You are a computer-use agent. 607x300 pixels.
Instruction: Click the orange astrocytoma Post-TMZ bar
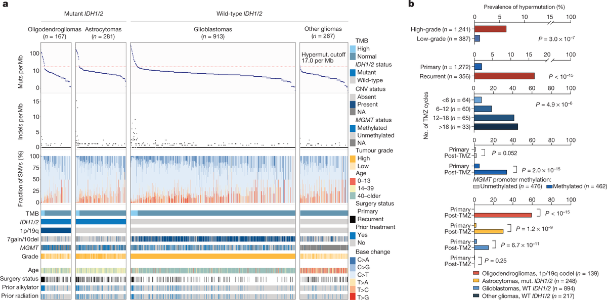coord(489,231)
